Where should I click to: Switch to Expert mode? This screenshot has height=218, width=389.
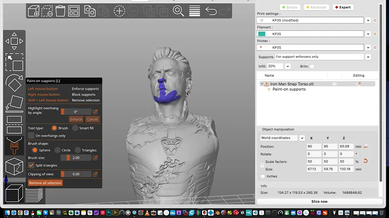point(343,8)
